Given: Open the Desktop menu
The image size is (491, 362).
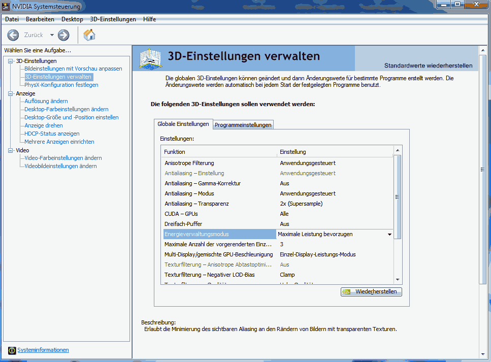Looking at the screenshot, I should click(72, 19).
